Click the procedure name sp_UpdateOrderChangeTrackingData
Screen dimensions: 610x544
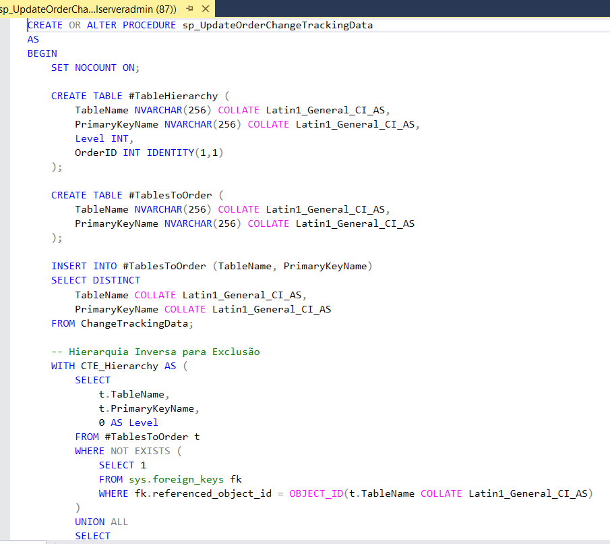pyautogui.click(x=278, y=26)
